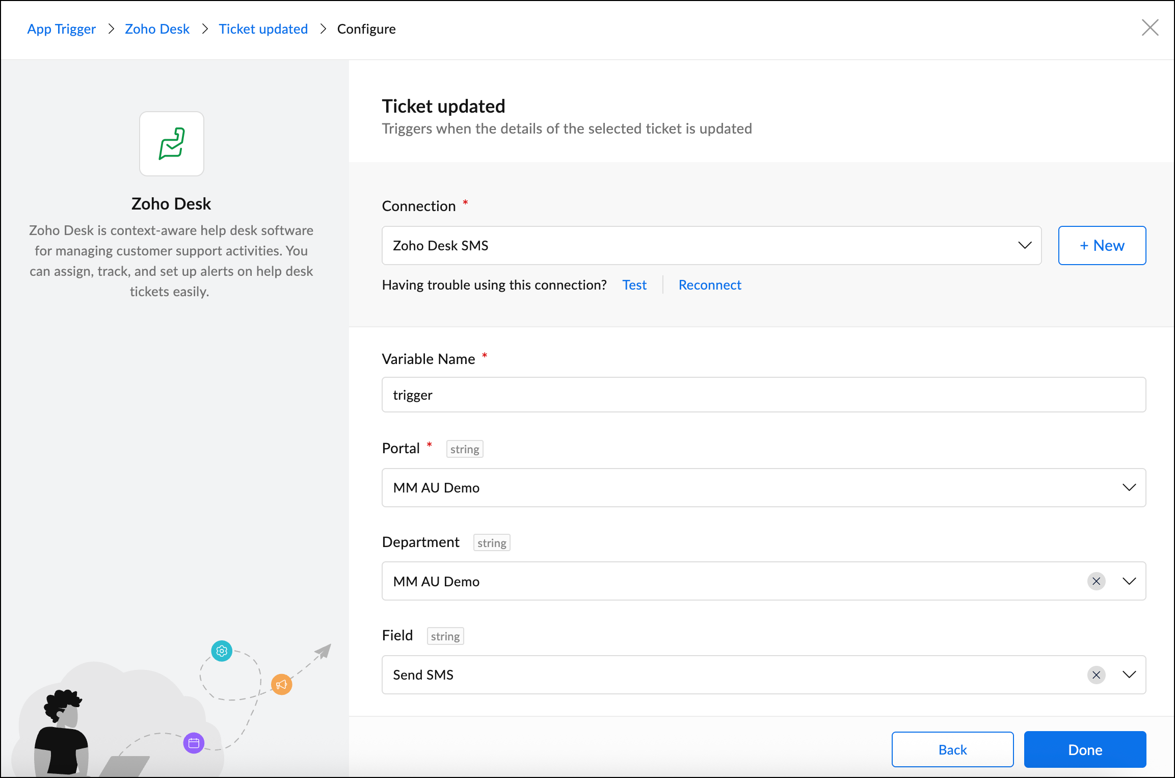Click the teal gear icon in illustration
This screenshot has height=778, width=1175.
222,651
